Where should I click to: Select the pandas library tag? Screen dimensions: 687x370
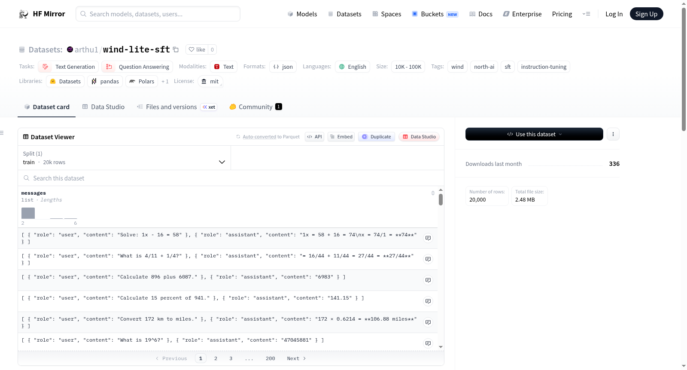(105, 81)
